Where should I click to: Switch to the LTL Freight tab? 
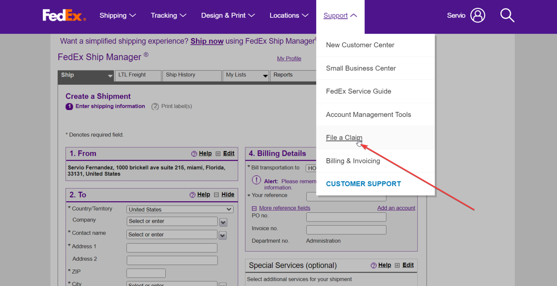(x=138, y=76)
